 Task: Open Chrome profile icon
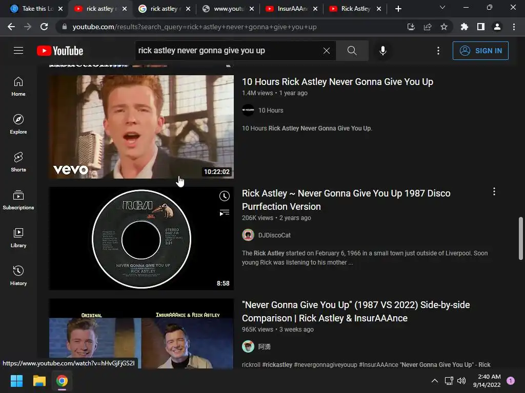pos(497,27)
